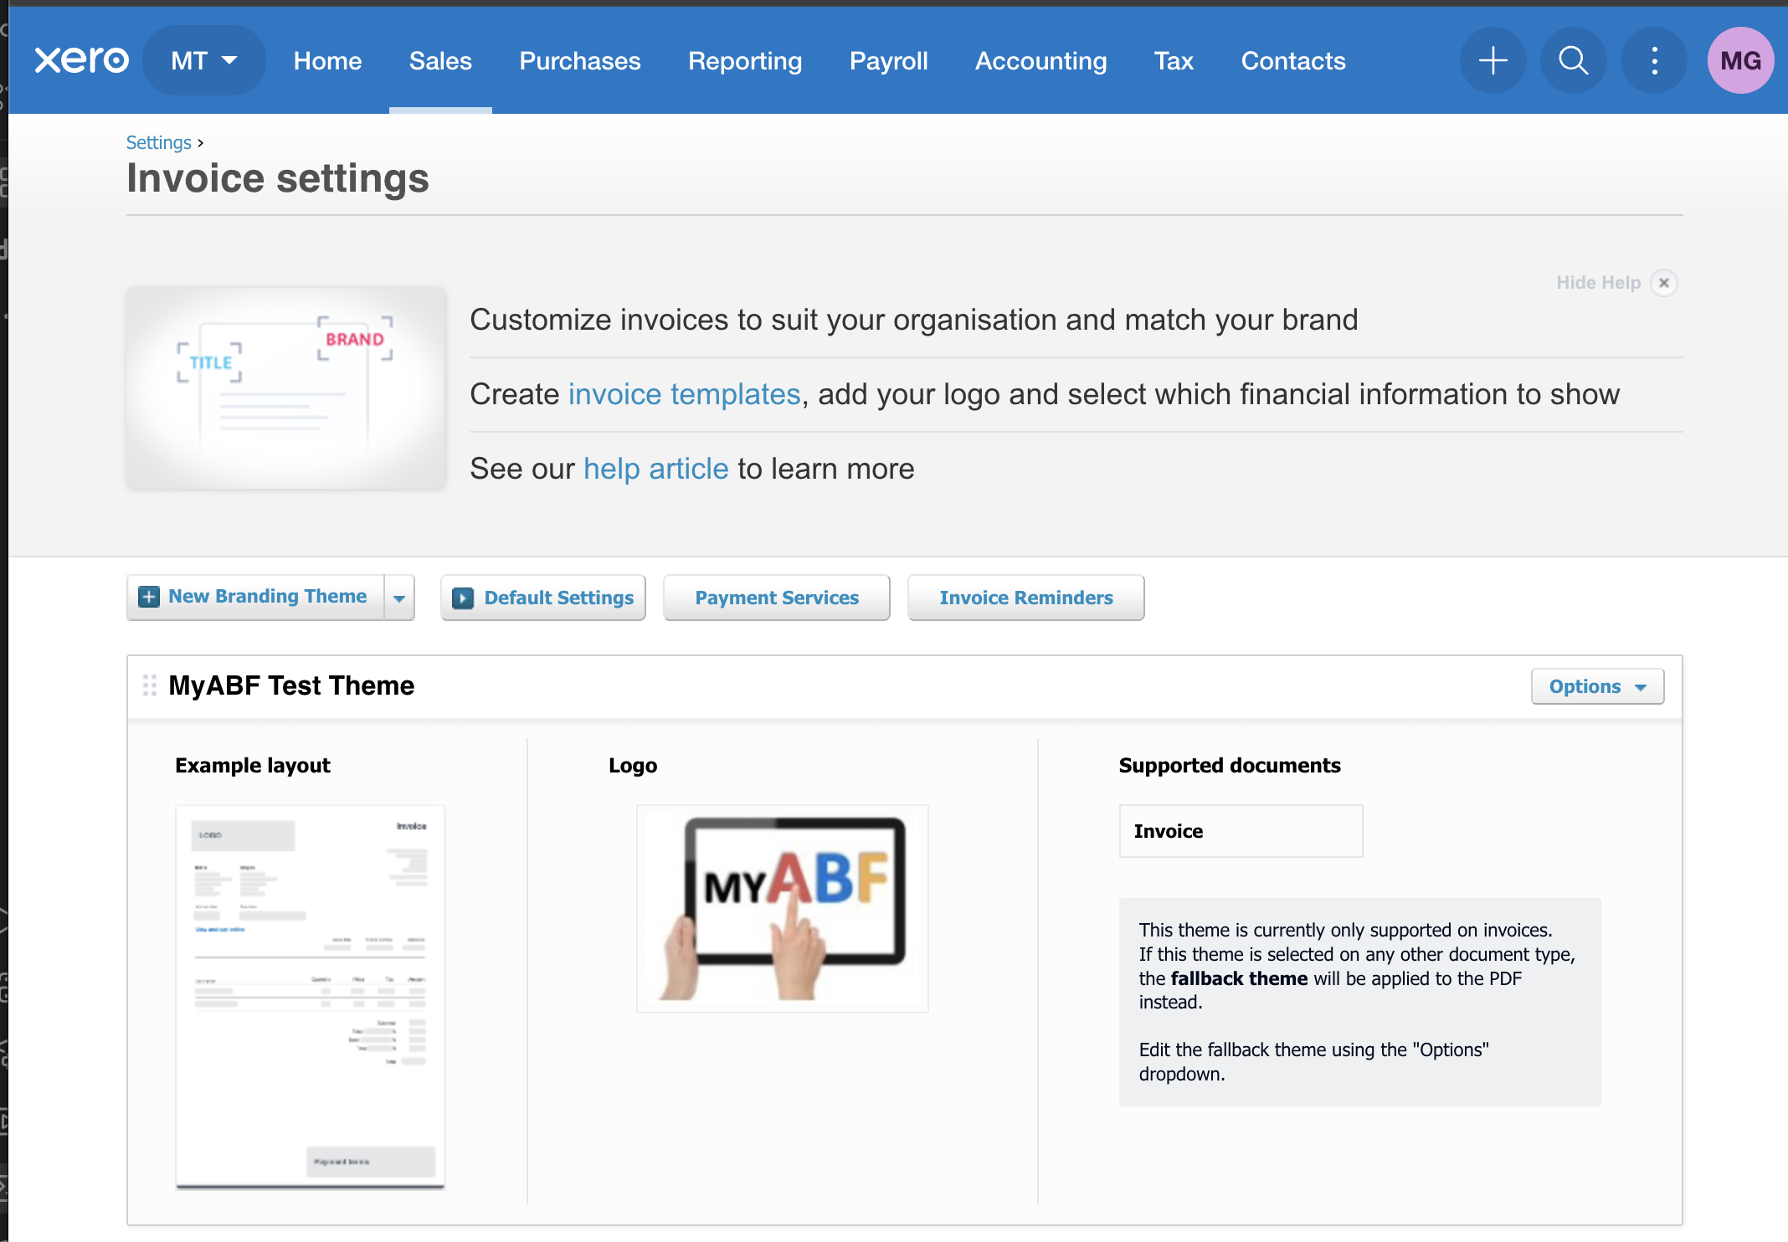Follow the invoice templates link
The height and width of the screenshot is (1242, 1788).
tap(684, 394)
